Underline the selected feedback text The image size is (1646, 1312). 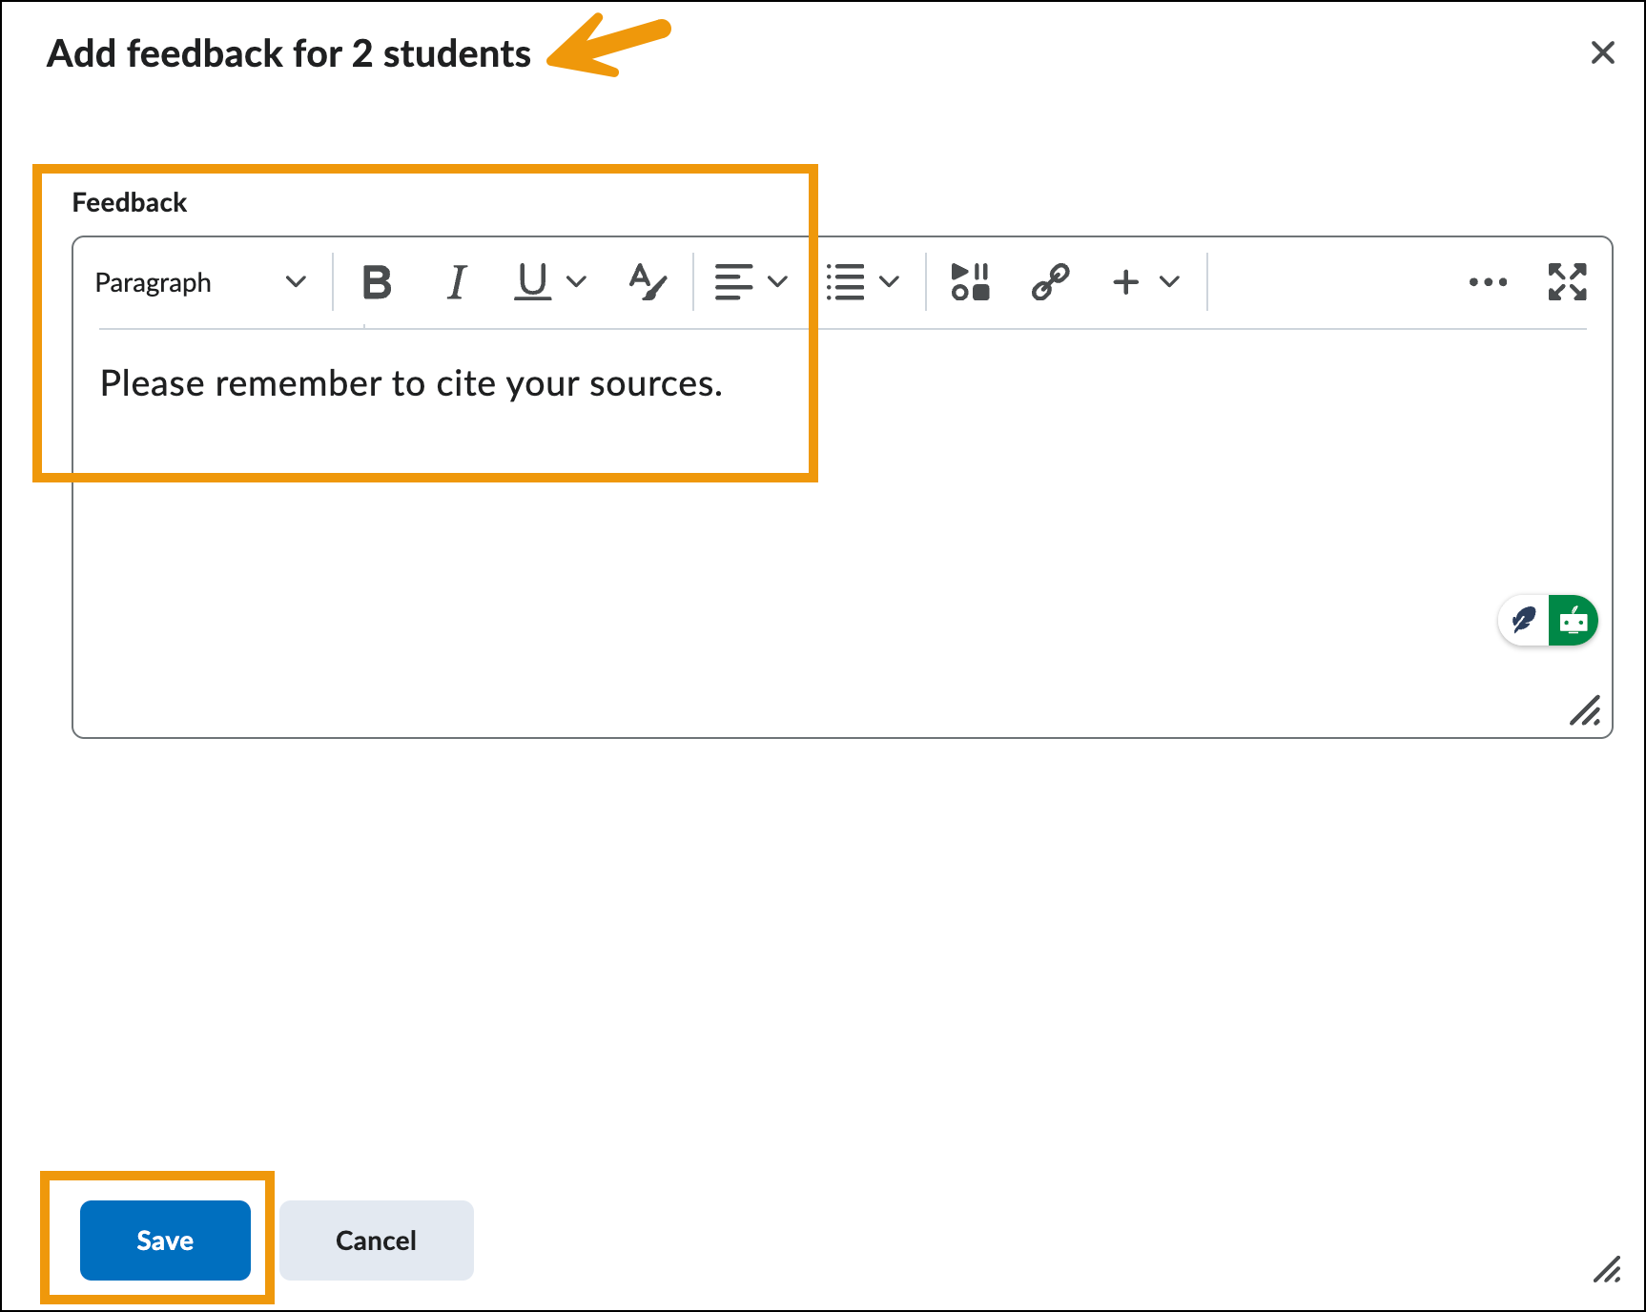tap(532, 282)
